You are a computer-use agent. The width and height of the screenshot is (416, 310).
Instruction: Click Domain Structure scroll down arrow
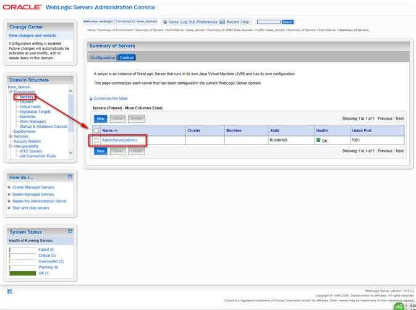(x=71, y=153)
